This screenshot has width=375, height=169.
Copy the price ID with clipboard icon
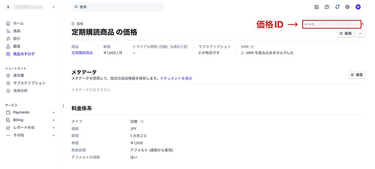[363, 24]
